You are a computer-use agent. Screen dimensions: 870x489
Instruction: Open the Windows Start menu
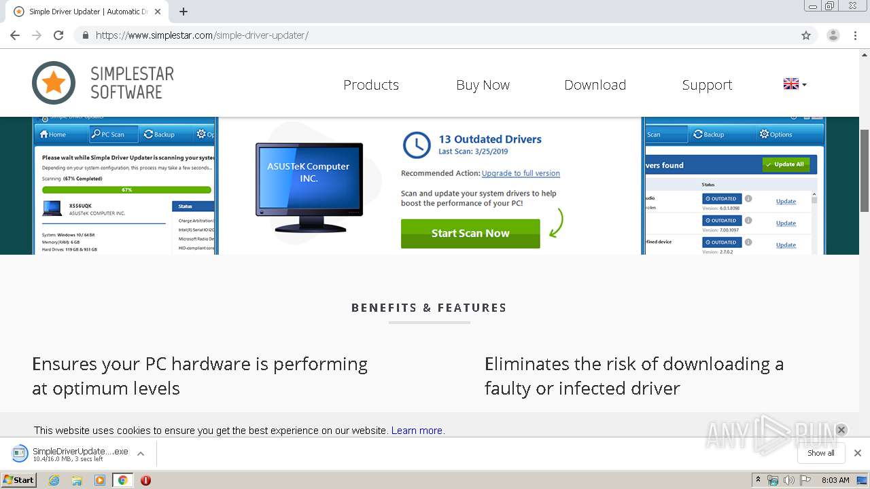(18, 480)
